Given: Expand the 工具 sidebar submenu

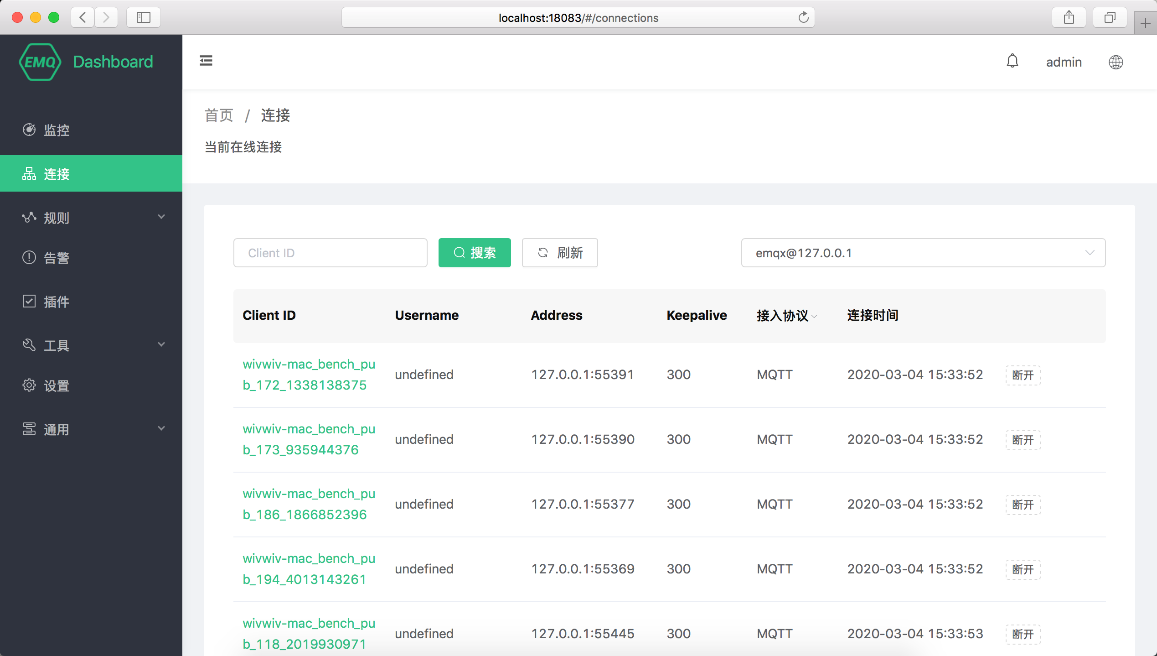Looking at the screenshot, I should [91, 345].
